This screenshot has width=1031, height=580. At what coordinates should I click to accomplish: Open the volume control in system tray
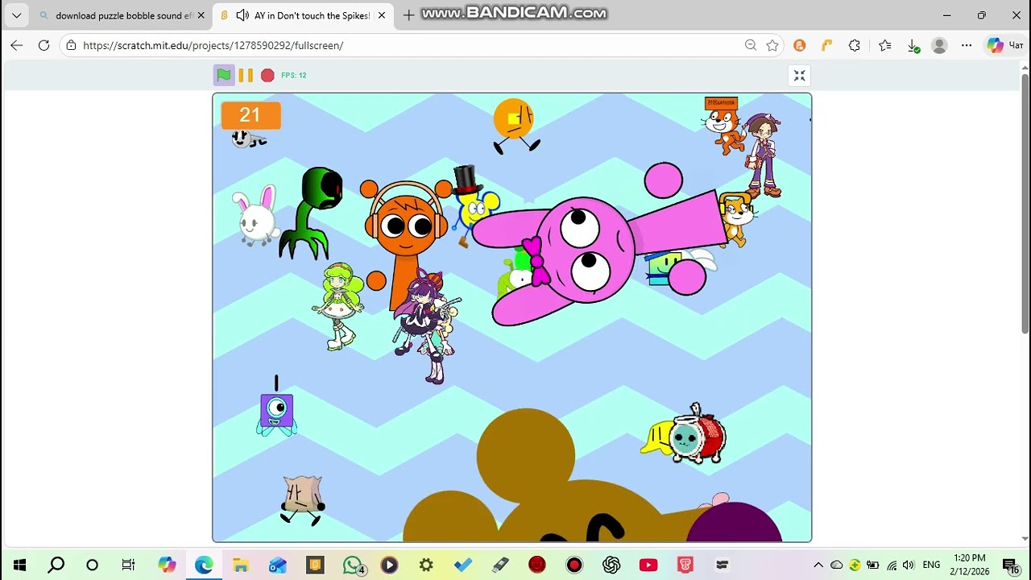909,565
